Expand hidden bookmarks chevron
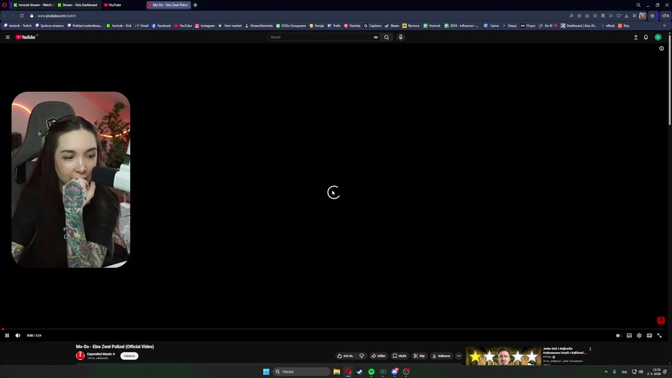The width and height of the screenshot is (672, 378). coord(664,26)
